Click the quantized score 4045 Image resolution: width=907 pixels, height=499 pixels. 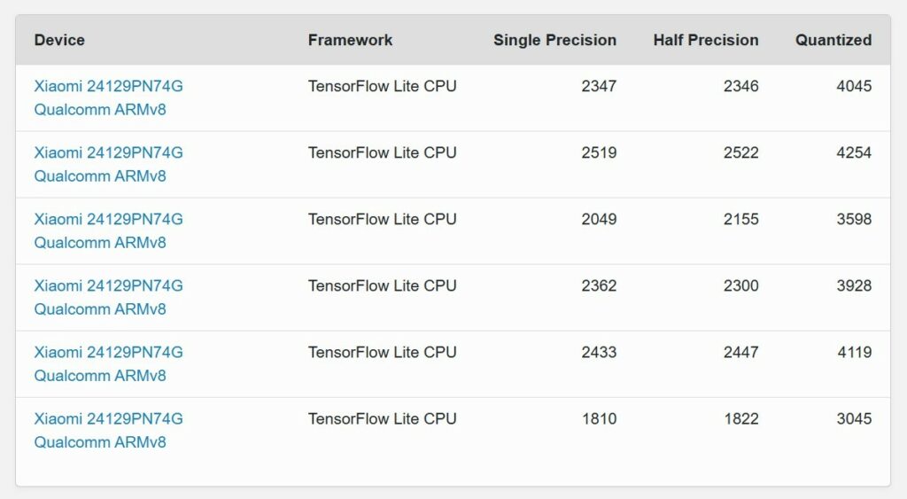(x=854, y=87)
